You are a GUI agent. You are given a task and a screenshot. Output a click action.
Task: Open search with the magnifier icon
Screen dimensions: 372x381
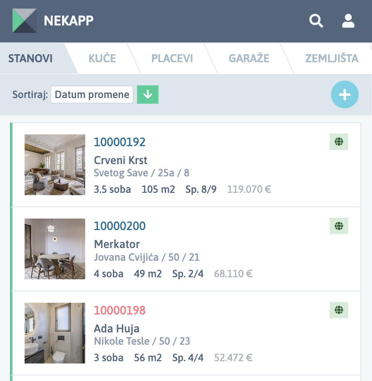[x=316, y=21]
